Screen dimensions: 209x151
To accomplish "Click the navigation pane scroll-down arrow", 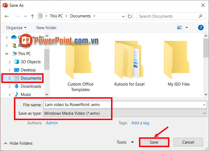I will pos(47,94).
